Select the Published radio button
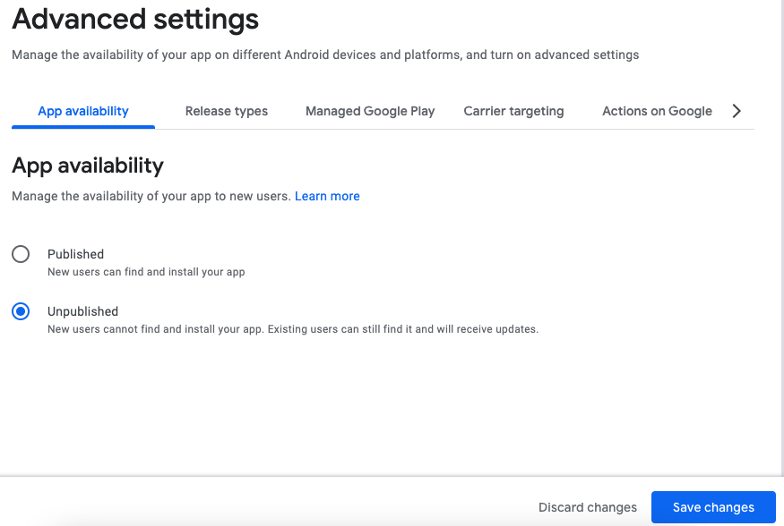 (21, 254)
